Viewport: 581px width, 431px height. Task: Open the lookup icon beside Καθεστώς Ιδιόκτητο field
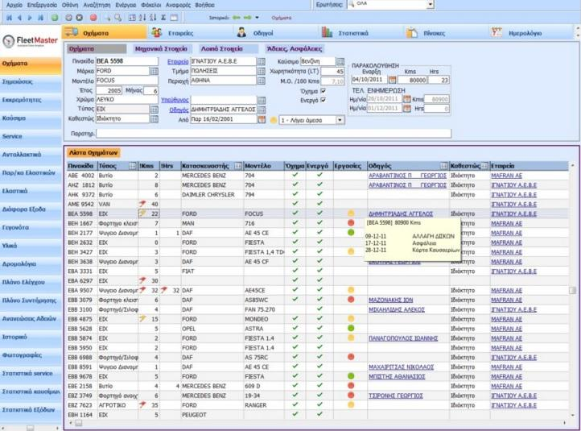155,119
